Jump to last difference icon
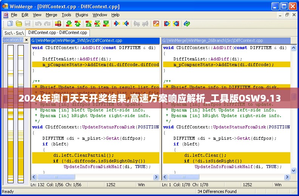Screen dimensions: 299x196 pos(106,24)
